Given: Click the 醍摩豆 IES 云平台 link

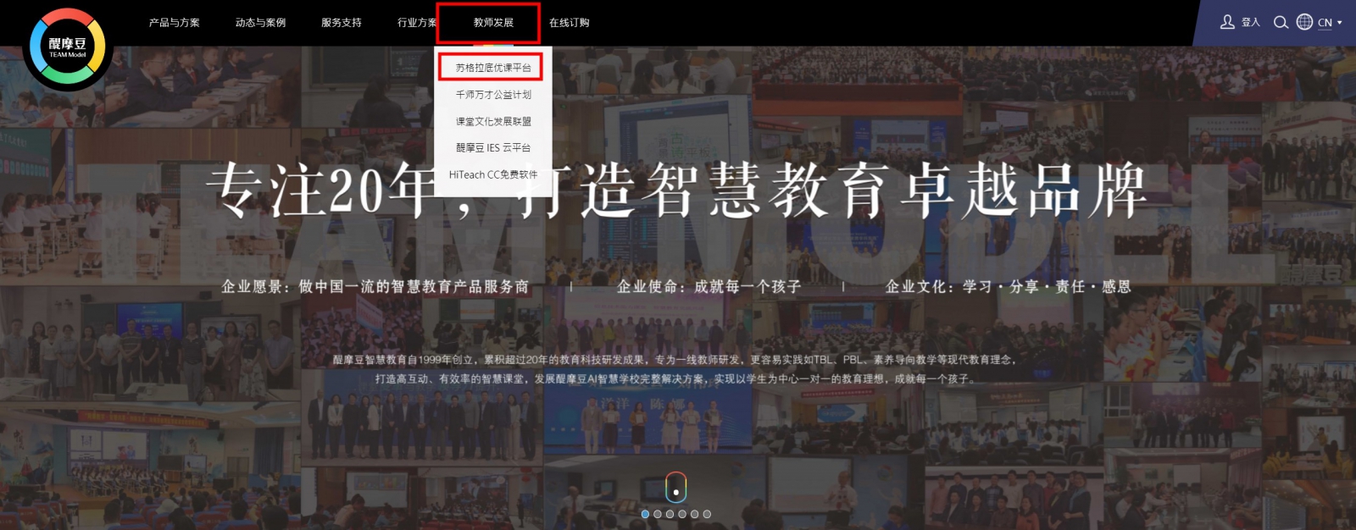Looking at the screenshot, I should (x=493, y=147).
